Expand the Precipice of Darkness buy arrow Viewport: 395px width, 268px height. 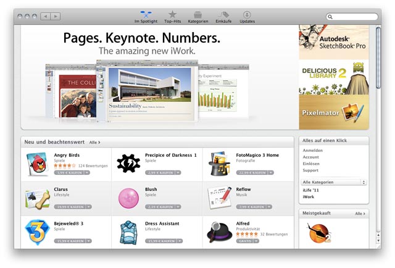[x=178, y=173]
